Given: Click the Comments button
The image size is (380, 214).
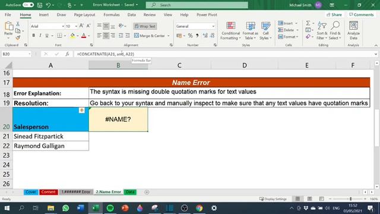Looking at the screenshot, I should [362, 15].
